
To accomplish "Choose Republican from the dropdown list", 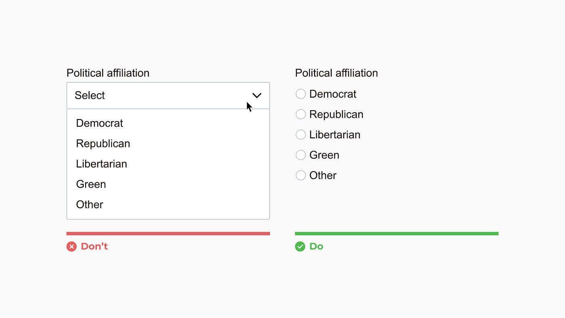I will 168,144.
